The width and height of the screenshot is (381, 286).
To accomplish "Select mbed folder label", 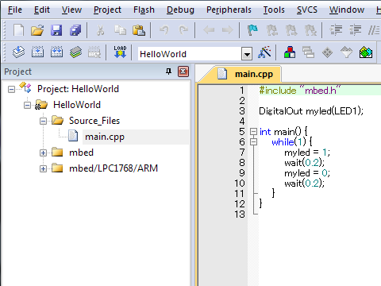I will point(81,153).
